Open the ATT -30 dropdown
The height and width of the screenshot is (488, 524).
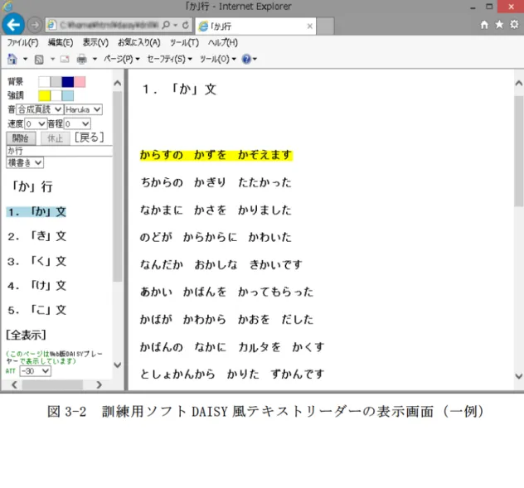pyautogui.click(x=35, y=371)
